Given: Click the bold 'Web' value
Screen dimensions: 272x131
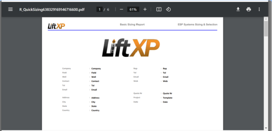Looking at the screenshot, I should [x=165, y=81].
